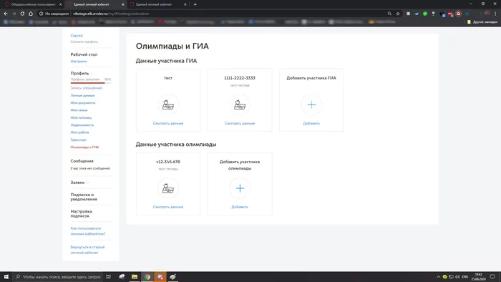Reload the current page
The width and height of the screenshot is (501, 282).
pos(22,14)
